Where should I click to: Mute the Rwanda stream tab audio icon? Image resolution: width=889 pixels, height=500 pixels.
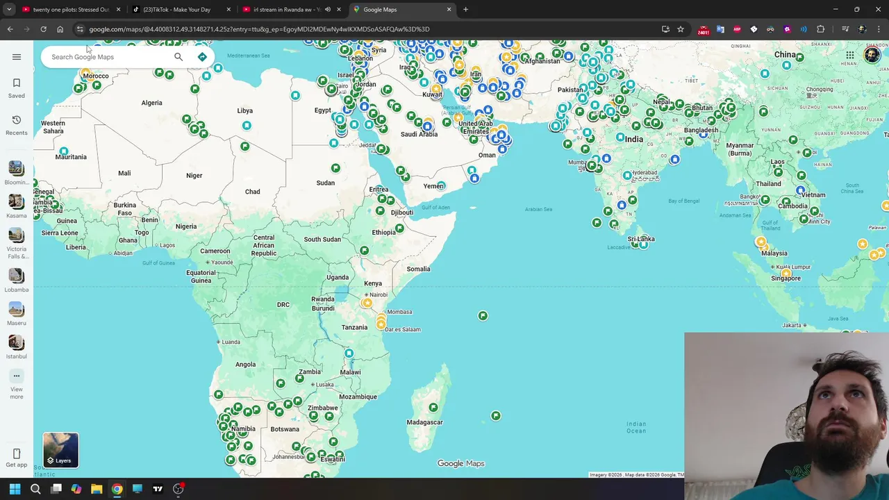[328, 10]
